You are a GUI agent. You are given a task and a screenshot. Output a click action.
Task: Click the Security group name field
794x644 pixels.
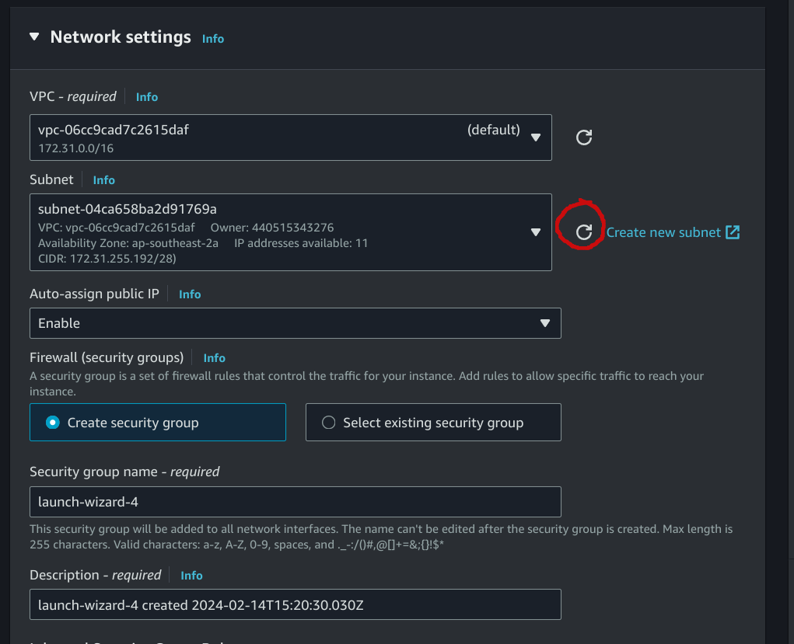point(295,502)
